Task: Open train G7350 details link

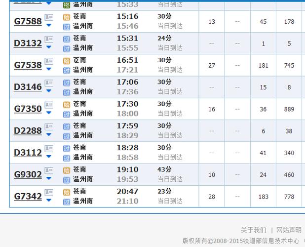Action: 28,109
